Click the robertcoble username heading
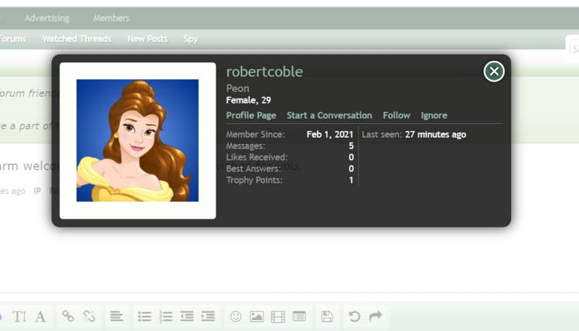This screenshot has width=579, height=331. pyautogui.click(x=264, y=72)
